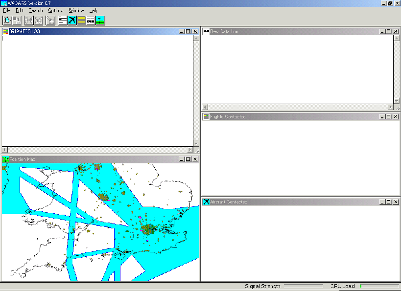Show the Aircraft Contacted window via airplane icon
Viewport: 401px width, 291px height.
(x=72, y=20)
